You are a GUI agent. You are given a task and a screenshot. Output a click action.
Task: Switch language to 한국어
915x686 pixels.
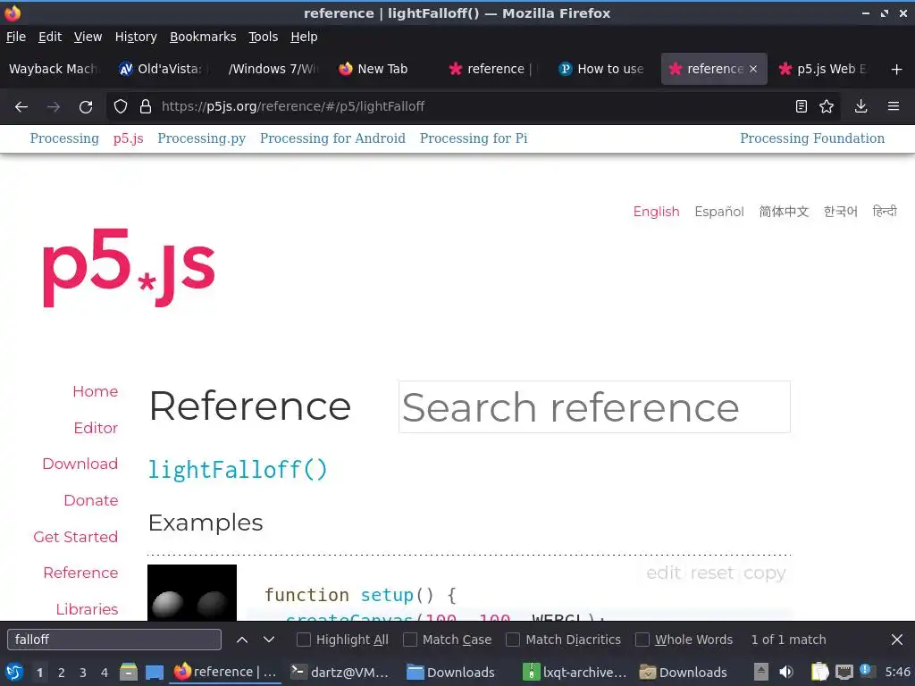coord(840,212)
